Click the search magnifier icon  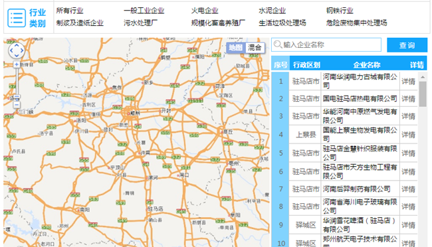point(278,44)
